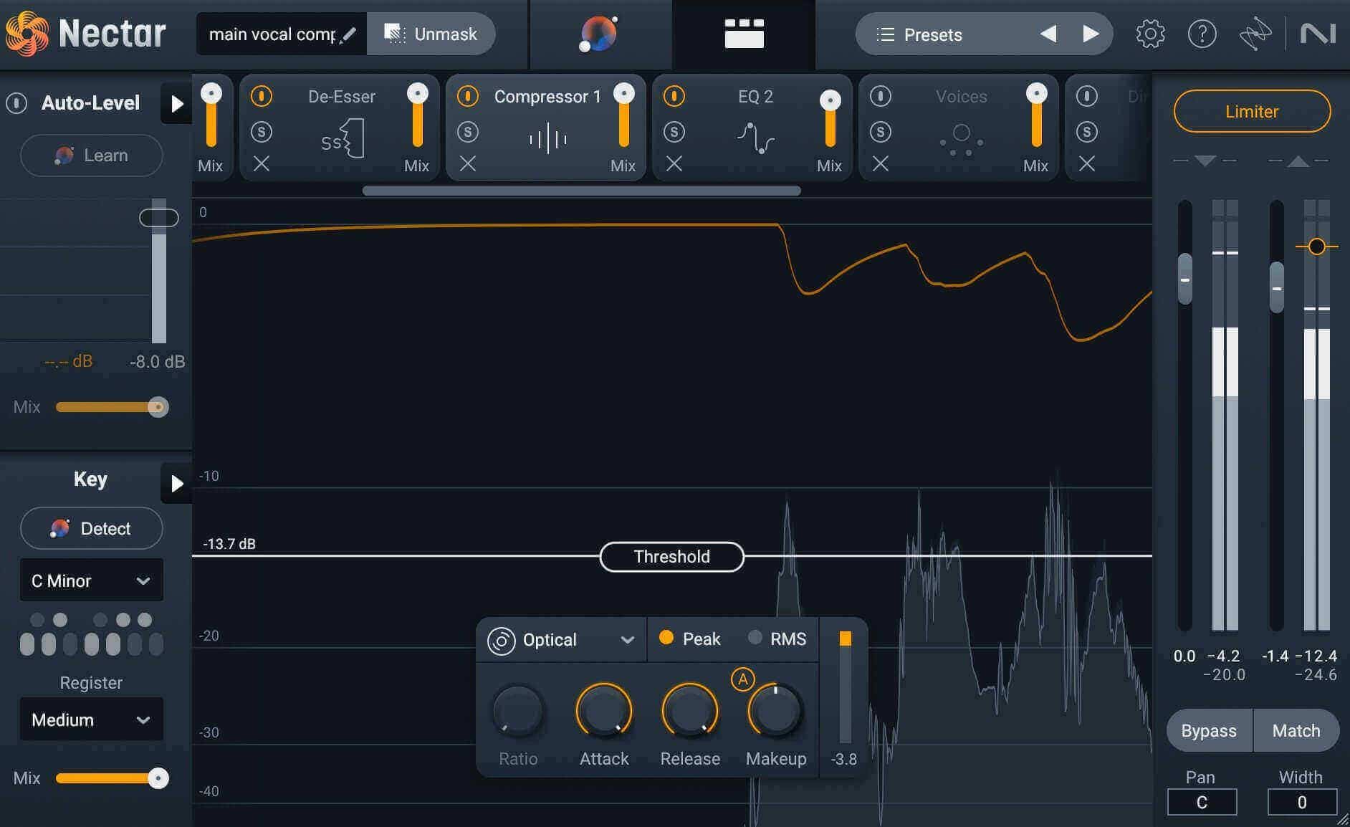The width and height of the screenshot is (1350, 827).
Task: Edit preset name with pencil icon
Action: point(348,34)
